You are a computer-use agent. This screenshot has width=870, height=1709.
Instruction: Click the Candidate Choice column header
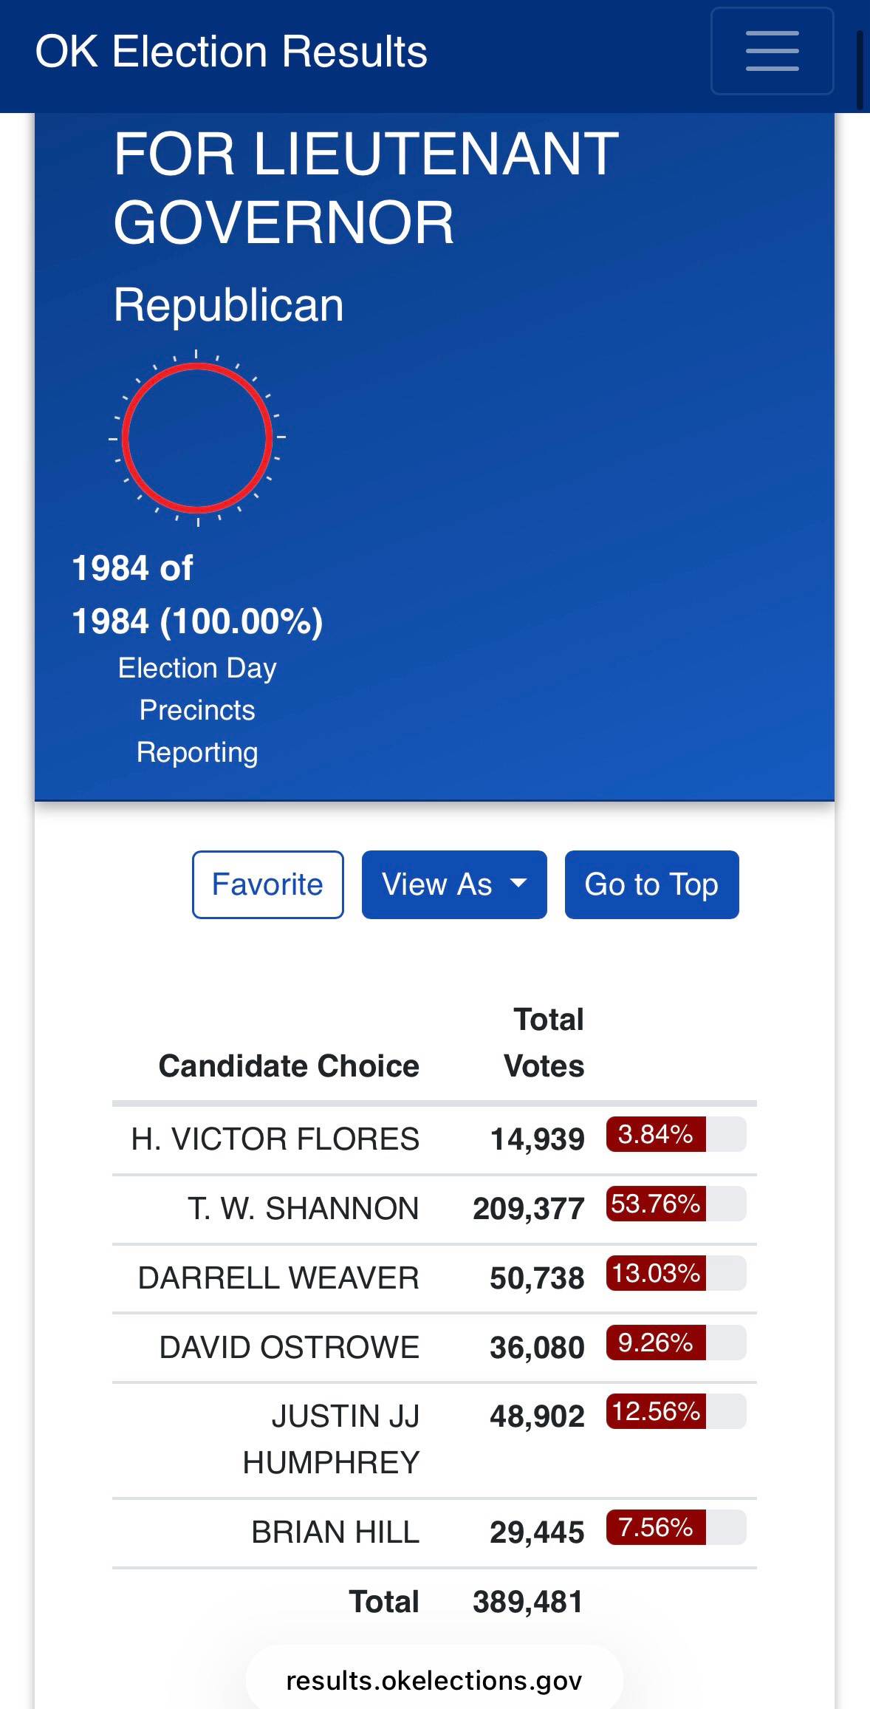(x=289, y=1066)
